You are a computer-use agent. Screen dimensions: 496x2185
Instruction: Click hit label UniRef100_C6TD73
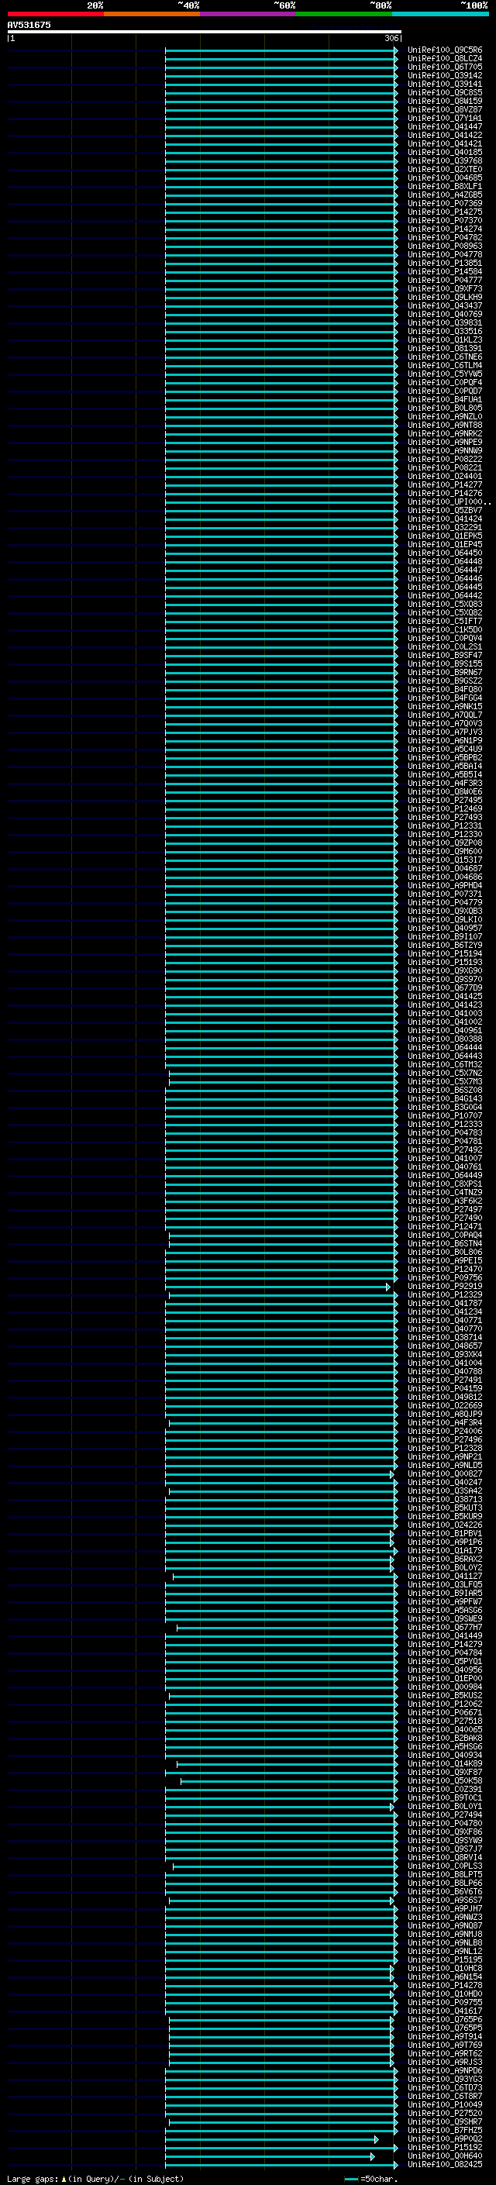[445, 2087]
